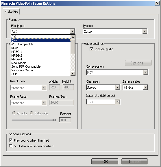Choose Windows Media file type

coord(41,70)
